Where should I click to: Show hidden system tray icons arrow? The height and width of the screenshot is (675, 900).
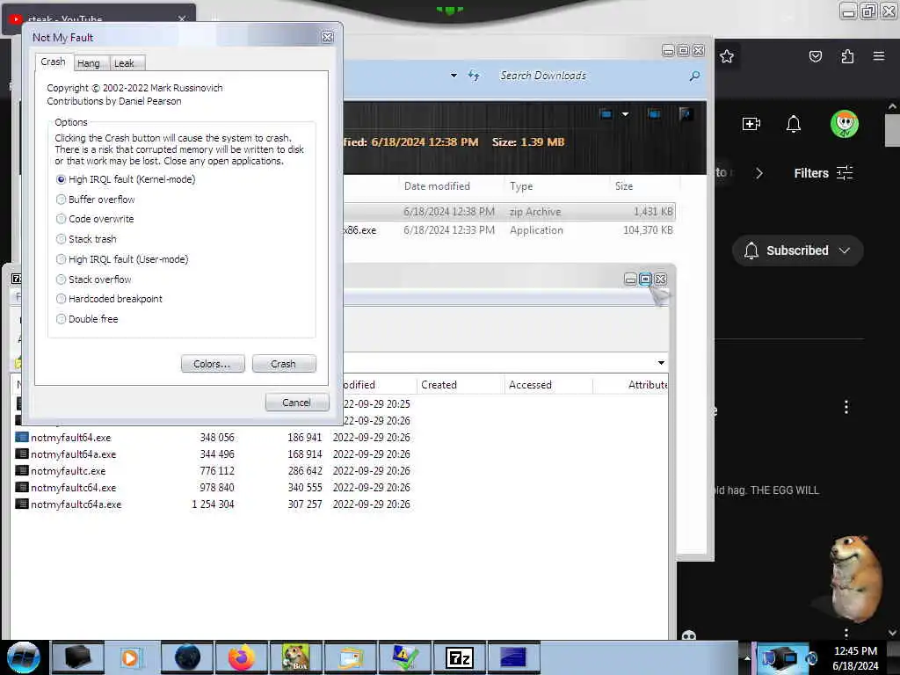pyautogui.click(x=747, y=657)
